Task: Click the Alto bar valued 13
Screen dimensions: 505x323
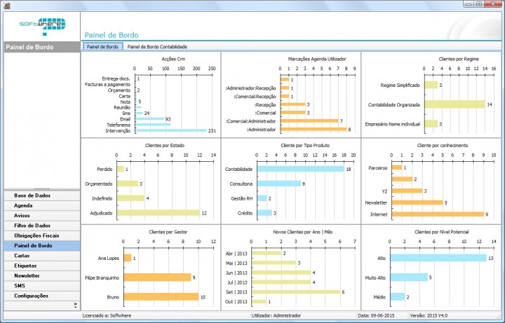Action: click(438, 258)
